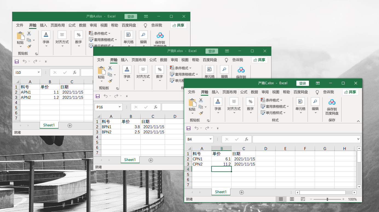The width and height of the screenshot is (379, 212).
Task: Click Format Painter brush in 产商C window
Action: [201, 113]
